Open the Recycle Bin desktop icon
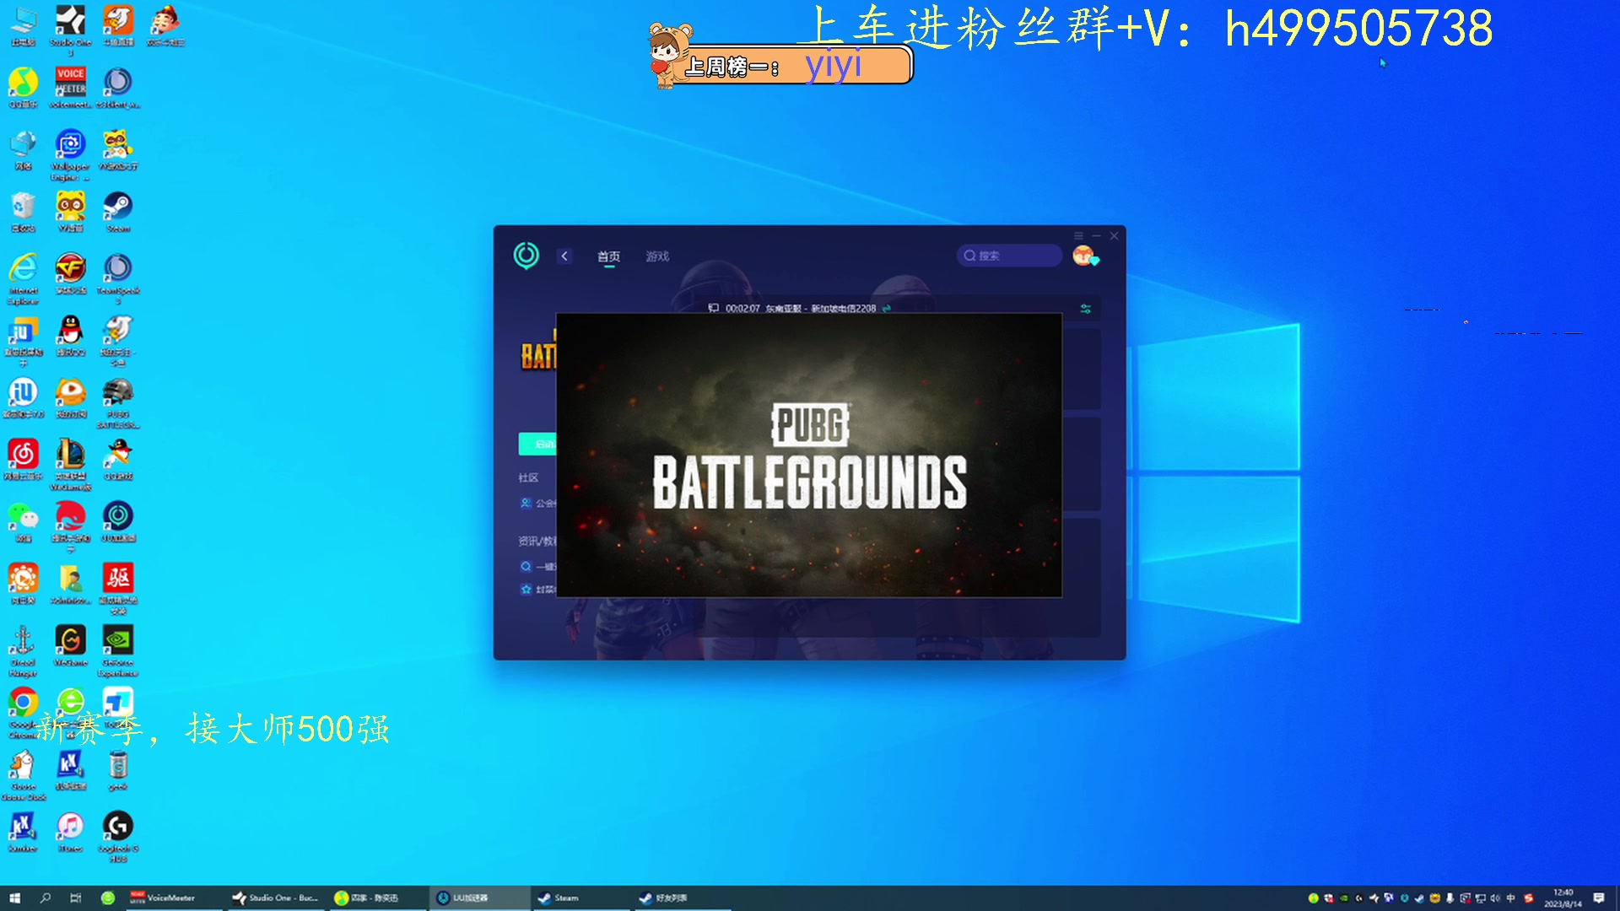Screen dimensions: 1620x911 click(23, 212)
